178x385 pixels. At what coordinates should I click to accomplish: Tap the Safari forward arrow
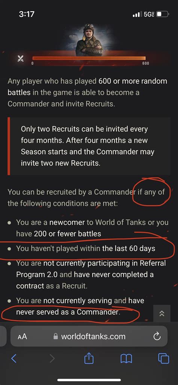click(x=52, y=359)
